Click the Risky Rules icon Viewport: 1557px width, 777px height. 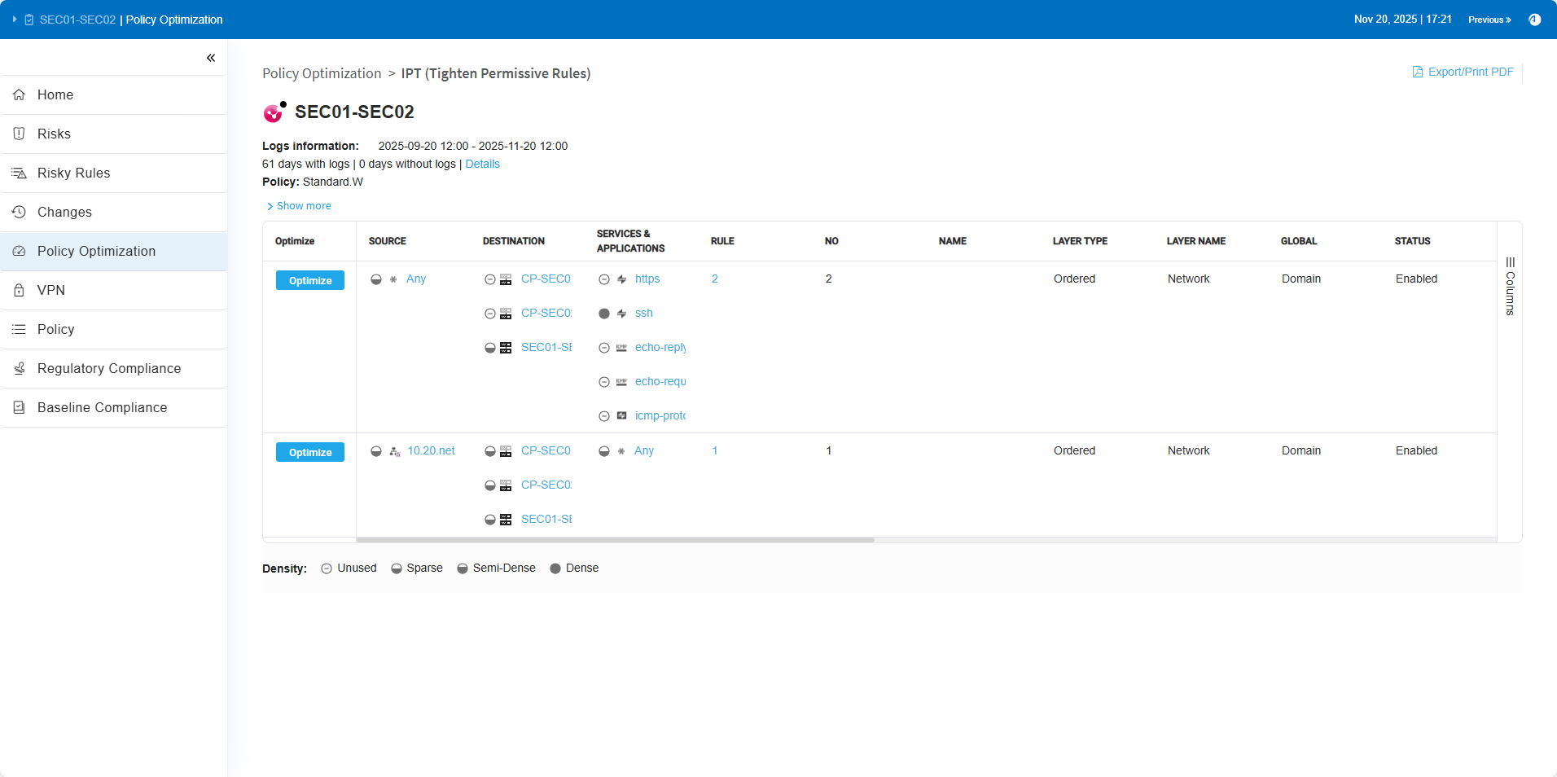[x=20, y=173]
